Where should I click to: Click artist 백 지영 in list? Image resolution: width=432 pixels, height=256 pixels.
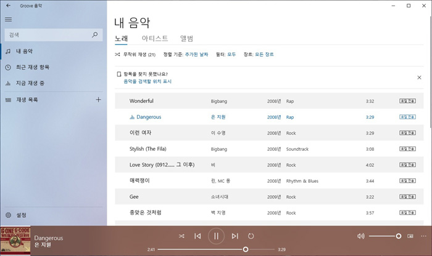pos(218,212)
